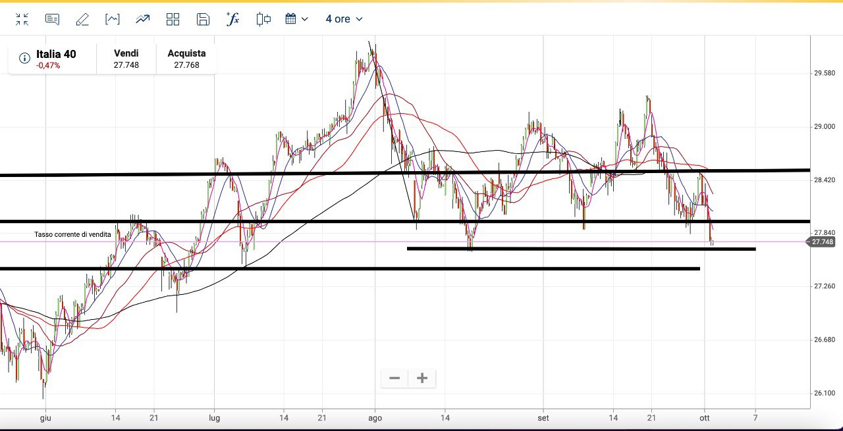Viewport: 843px width, 431px height.
Task: Show Italia 40 instrument info icon
Action: point(24,59)
